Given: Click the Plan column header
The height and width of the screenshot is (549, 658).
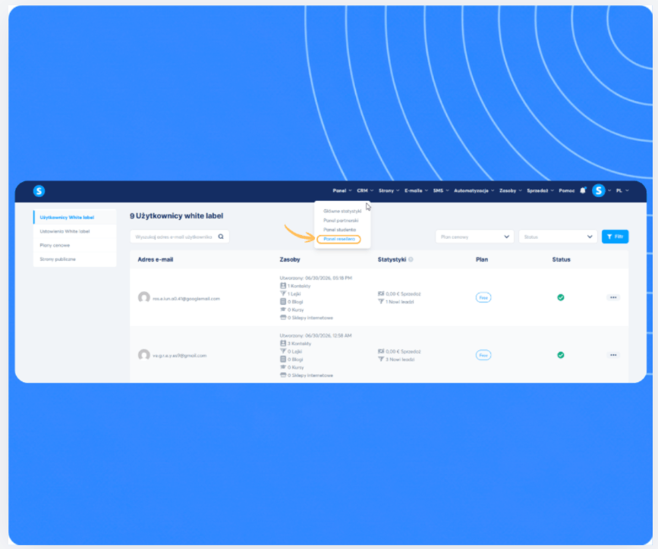Looking at the screenshot, I should click(482, 259).
